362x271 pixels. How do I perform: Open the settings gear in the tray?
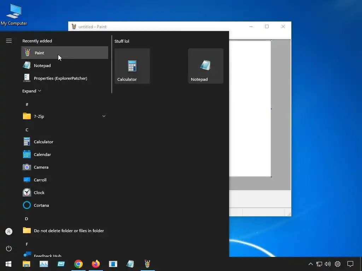(338, 264)
